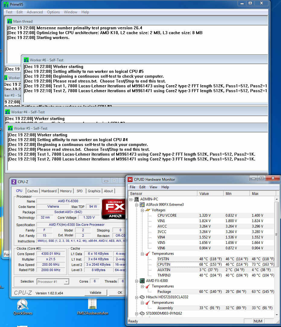Switch to the Mainboard tab in CPU-Z
The image size is (281, 327).
[x=49, y=191]
